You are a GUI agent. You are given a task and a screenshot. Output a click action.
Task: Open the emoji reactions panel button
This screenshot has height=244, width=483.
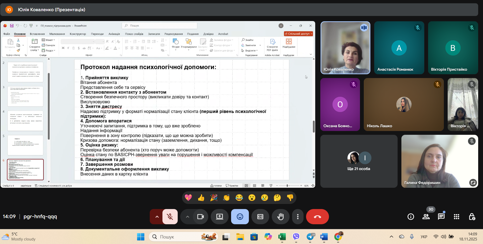click(240, 217)
